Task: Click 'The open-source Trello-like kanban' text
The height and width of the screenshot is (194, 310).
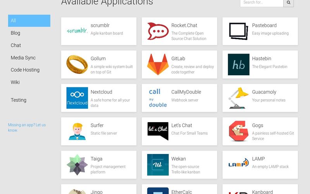Action: tap(186, 169)
